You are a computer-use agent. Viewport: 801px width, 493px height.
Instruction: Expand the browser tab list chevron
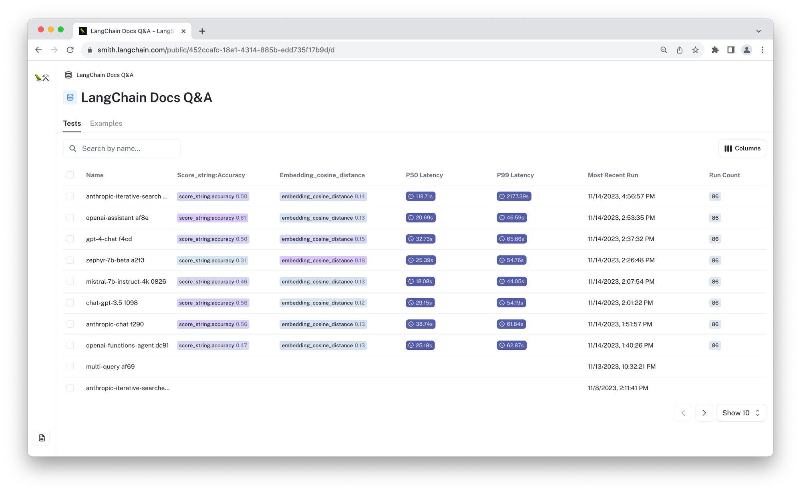pyautogui.click(x=758, y=31)
